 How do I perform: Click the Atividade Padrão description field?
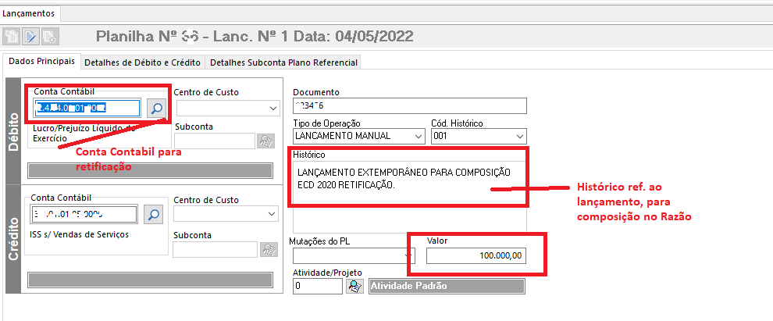[x=447, y=286]
